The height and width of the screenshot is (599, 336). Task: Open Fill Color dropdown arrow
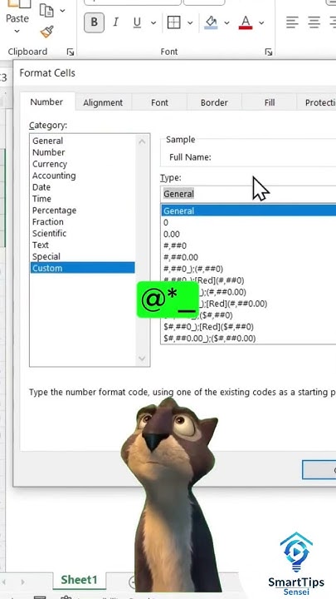(x=227, y=23)
